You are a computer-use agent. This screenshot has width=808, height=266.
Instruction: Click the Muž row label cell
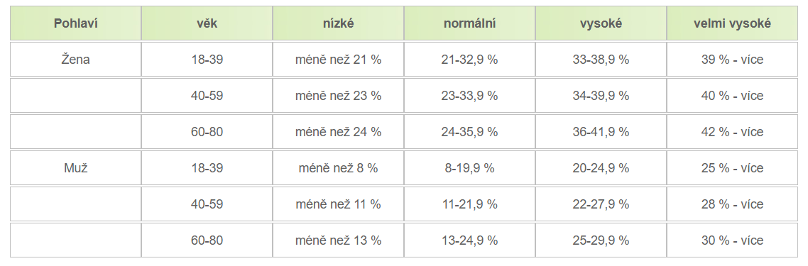(x=76, y=167)
